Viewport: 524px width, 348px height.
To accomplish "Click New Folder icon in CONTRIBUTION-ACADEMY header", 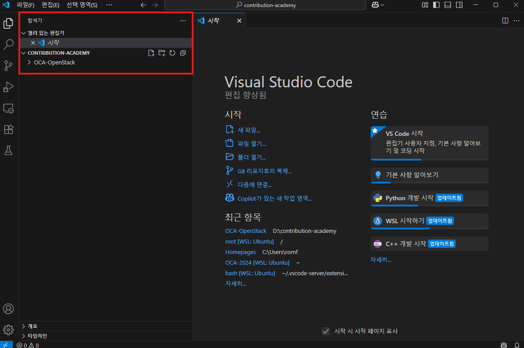I will click(162, 53).
